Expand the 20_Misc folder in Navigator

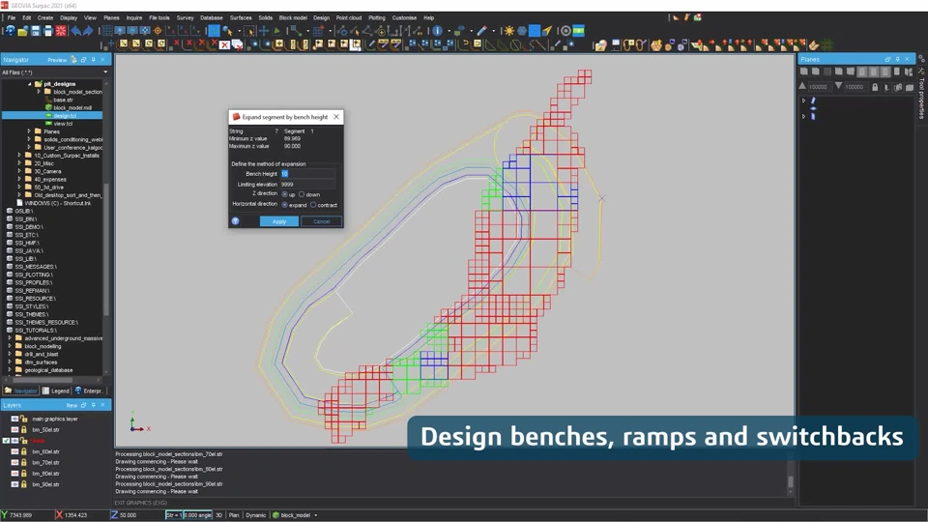pyautogui.click(x=19, y=163)
